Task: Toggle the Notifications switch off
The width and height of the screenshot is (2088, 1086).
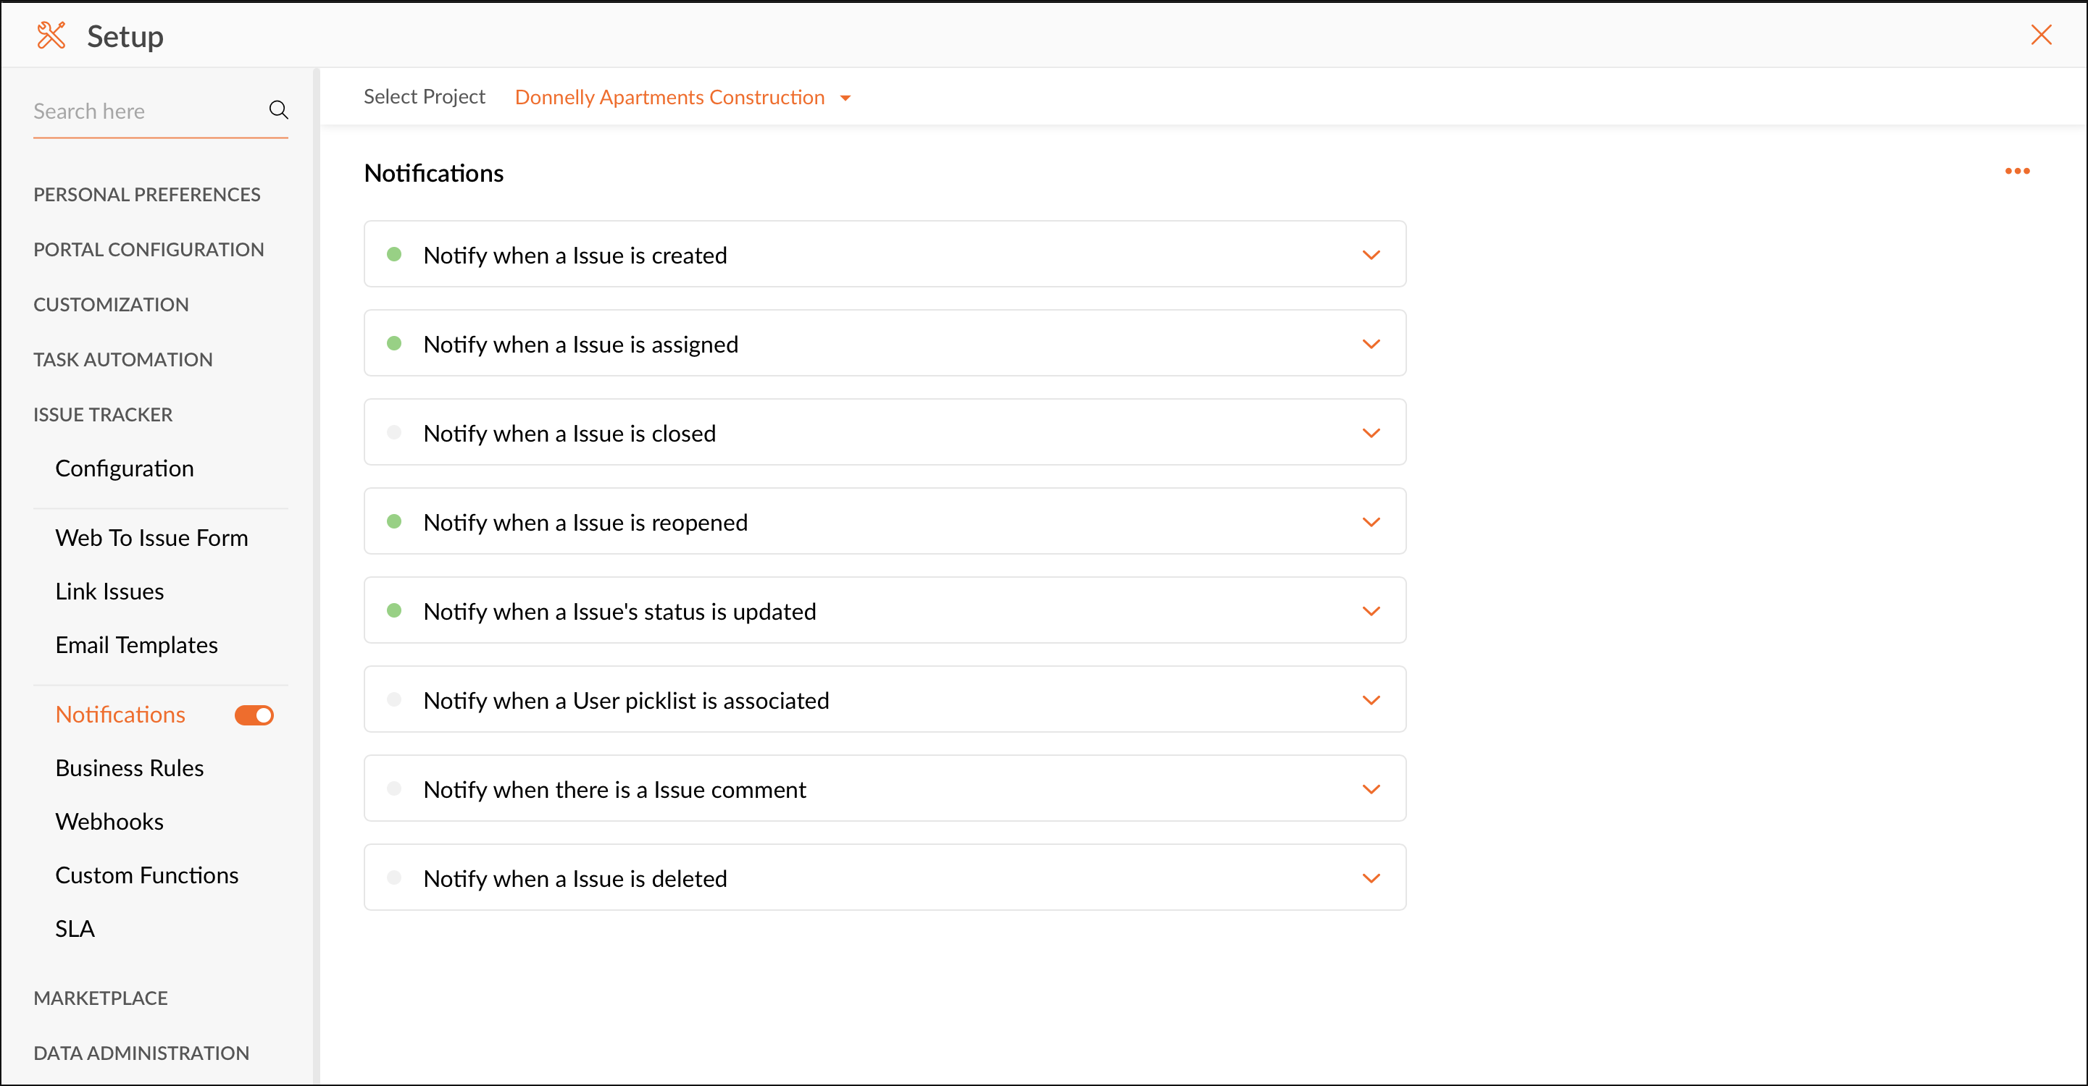Action: (x=254, y=715)
